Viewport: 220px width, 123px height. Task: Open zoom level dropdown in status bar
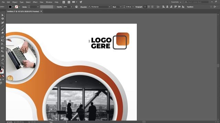[x=14, y=122]
